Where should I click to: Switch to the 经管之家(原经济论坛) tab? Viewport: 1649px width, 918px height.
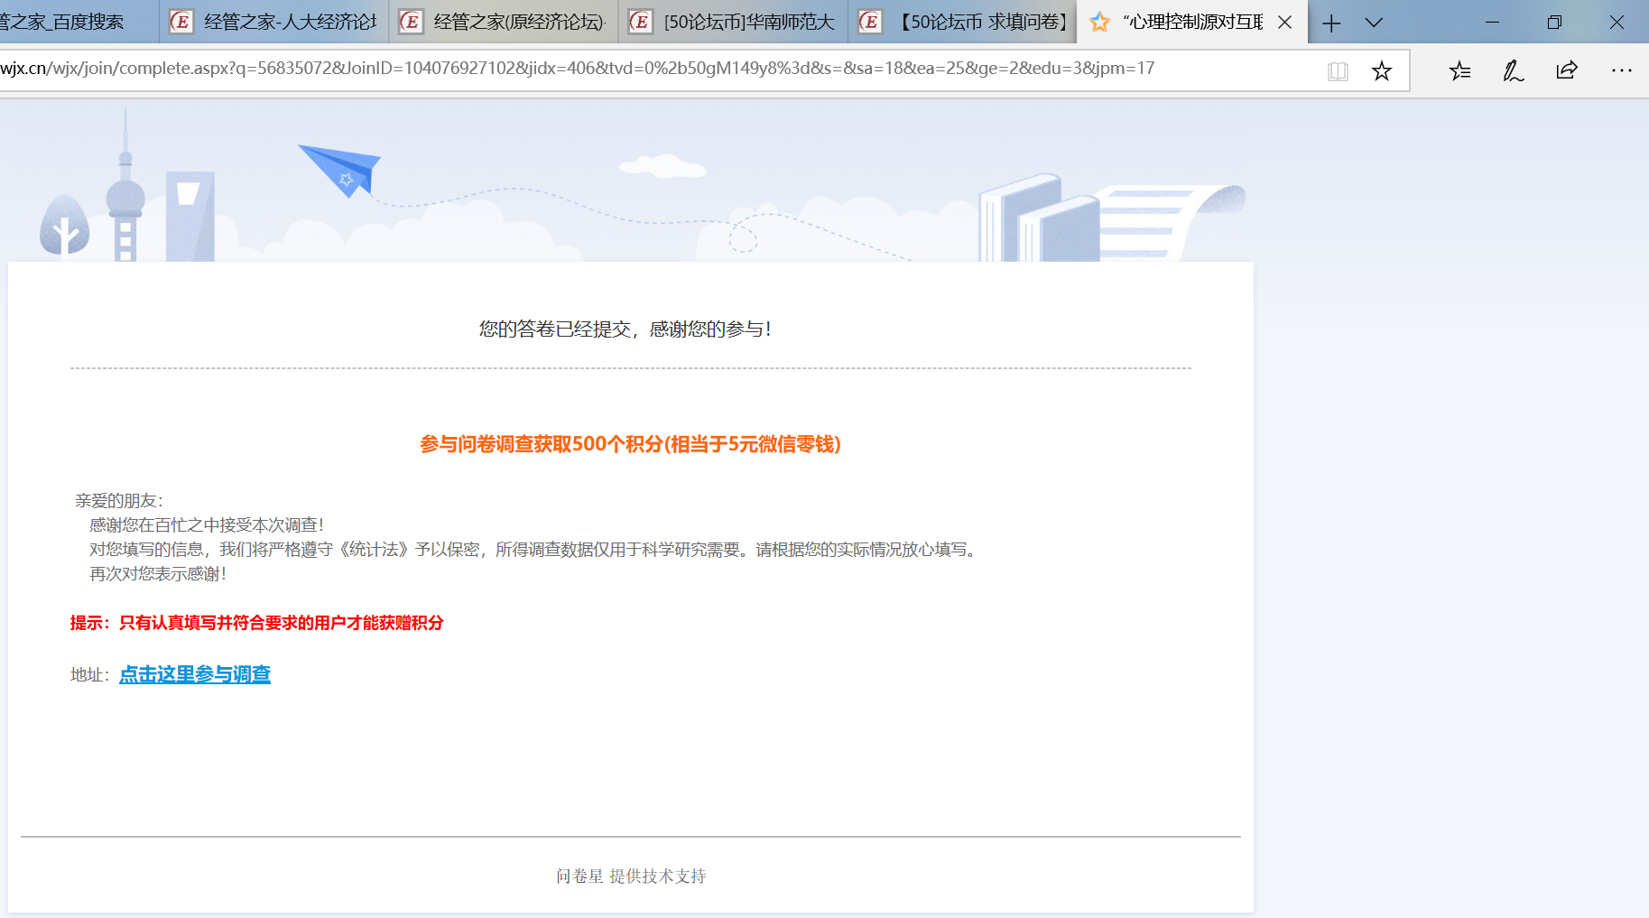pos(504,22)
